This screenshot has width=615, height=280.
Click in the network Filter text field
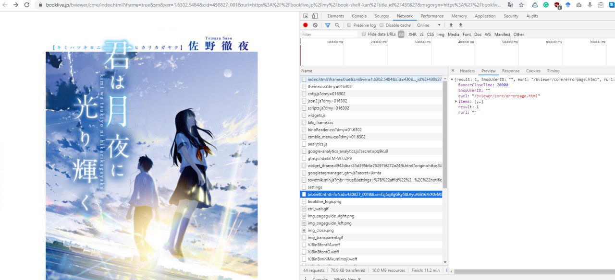[329, 35]
